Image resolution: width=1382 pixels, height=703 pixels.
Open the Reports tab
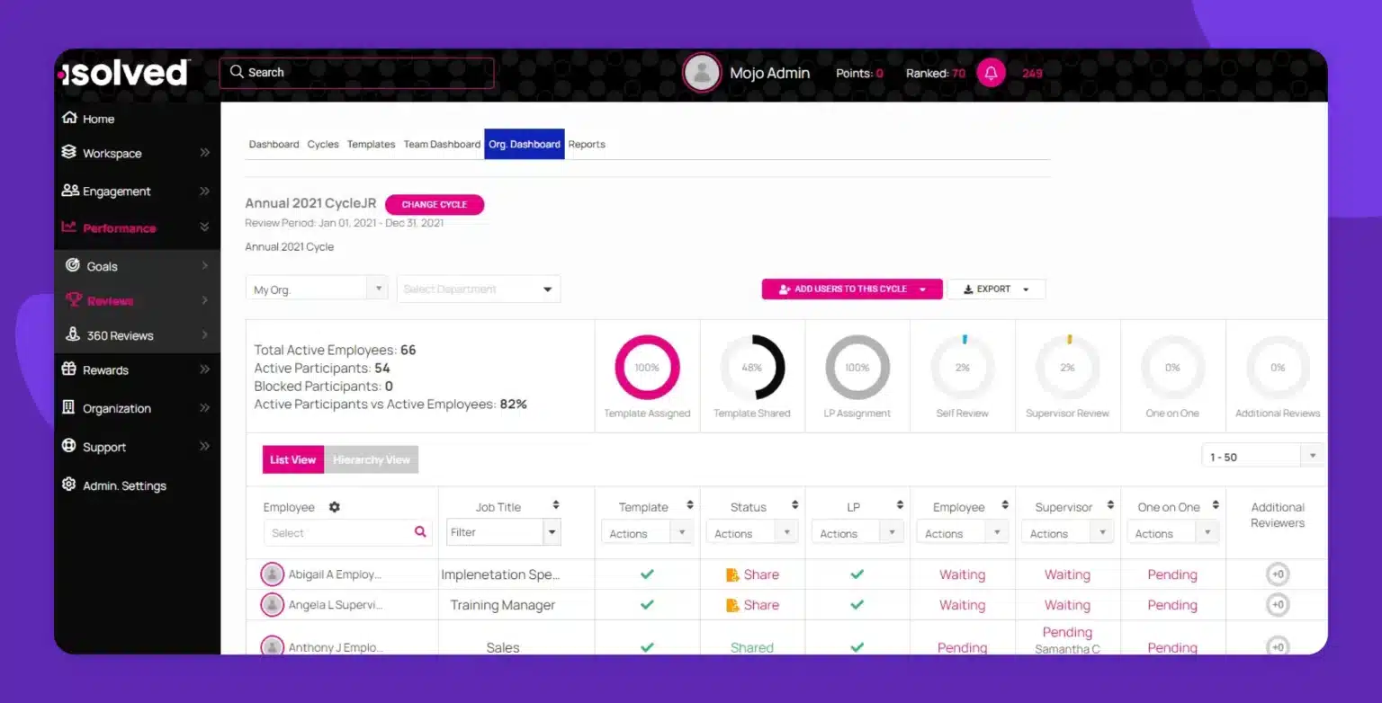pos(587,144)
